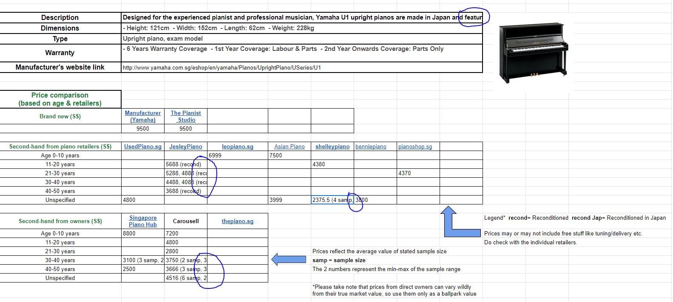
Task: Select the 'Manufacturer's website link' label cell
Action: pos(60,67)
